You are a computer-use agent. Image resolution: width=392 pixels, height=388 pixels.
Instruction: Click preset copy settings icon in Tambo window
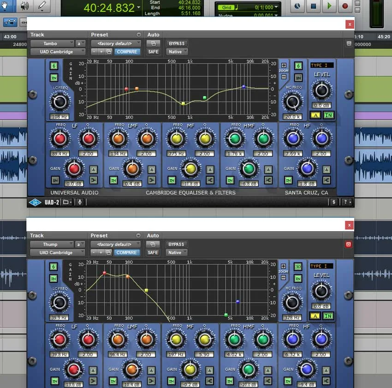[109, 52]
